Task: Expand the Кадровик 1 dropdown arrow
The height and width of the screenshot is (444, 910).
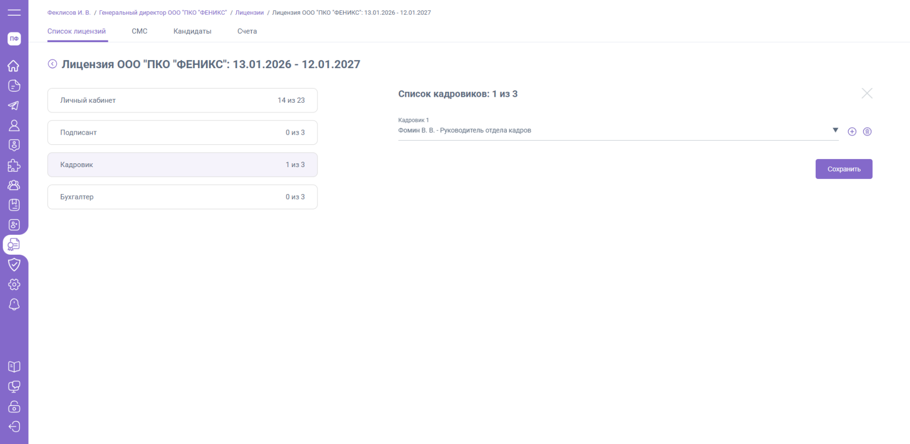Action: click(835, 130)
